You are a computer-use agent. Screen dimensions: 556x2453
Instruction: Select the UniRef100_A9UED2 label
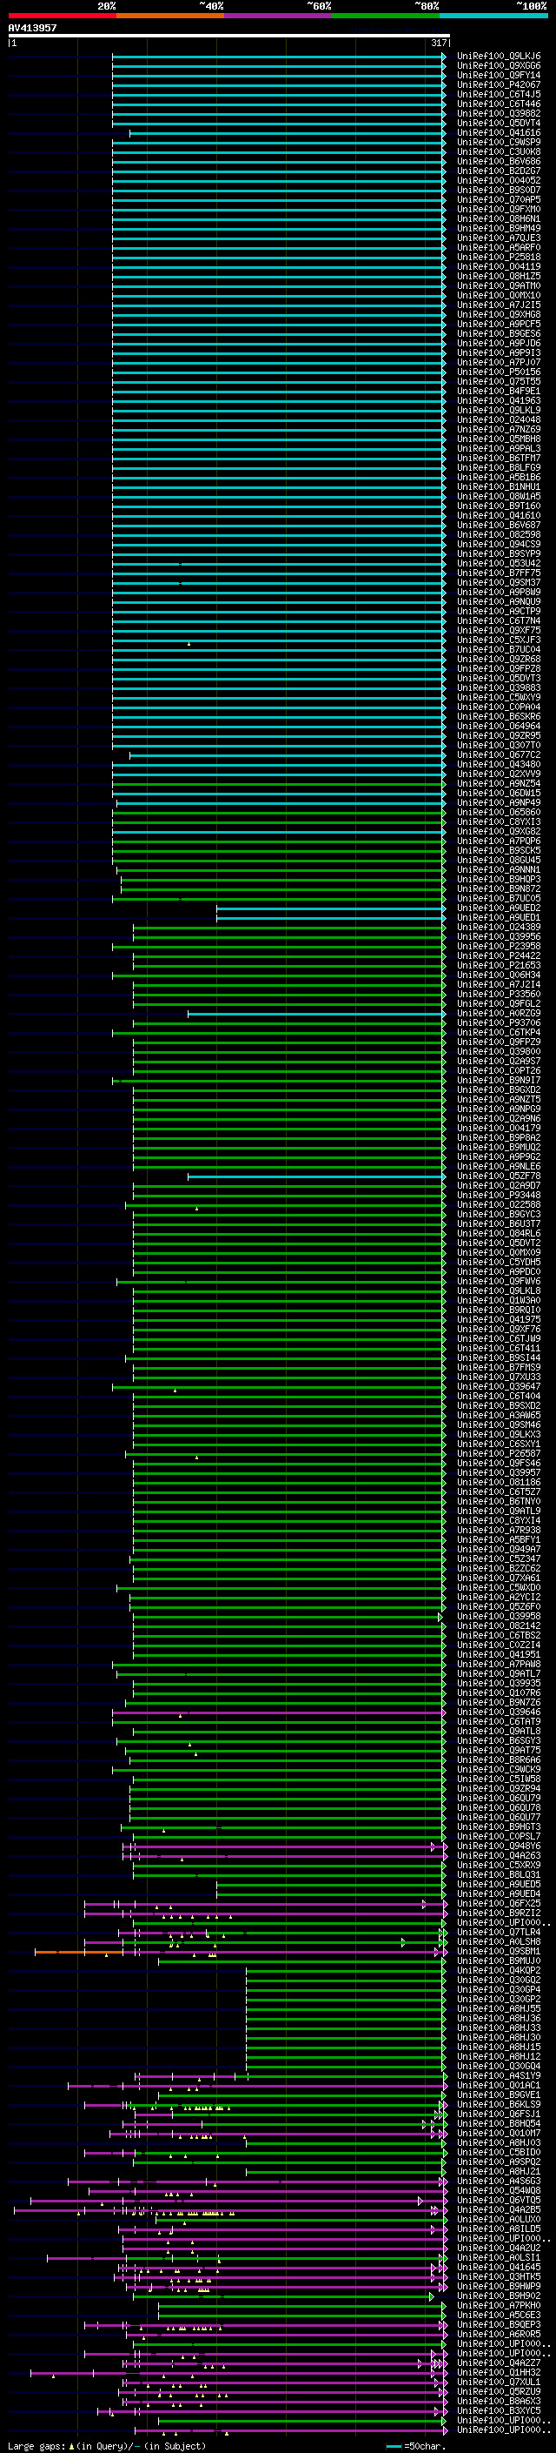pos(499,908)
